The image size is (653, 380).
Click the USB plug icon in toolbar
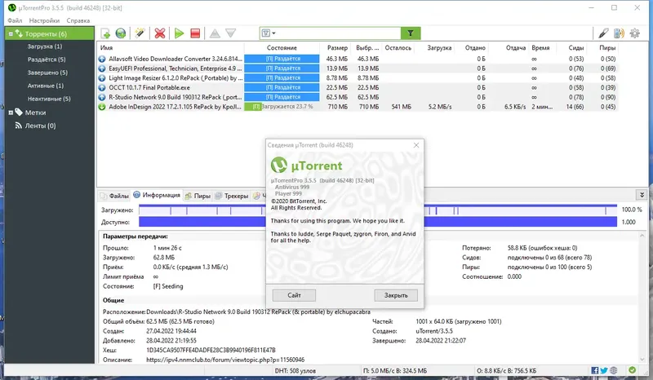[603, 33]
